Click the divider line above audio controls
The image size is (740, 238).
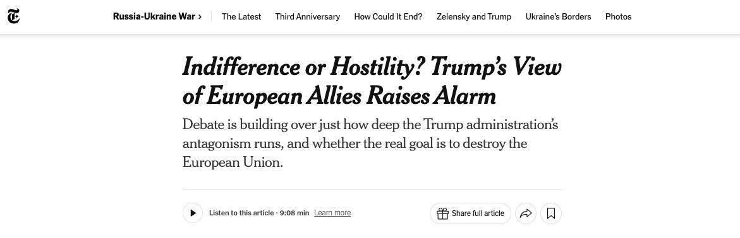pos(372,190)
